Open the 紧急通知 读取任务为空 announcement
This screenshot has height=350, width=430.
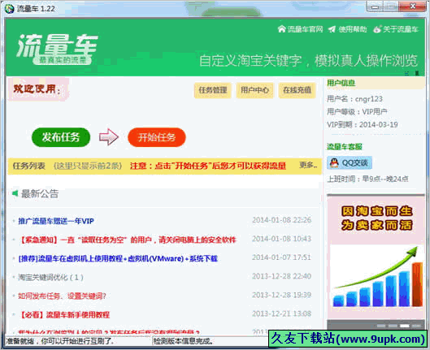pos(128,240)
